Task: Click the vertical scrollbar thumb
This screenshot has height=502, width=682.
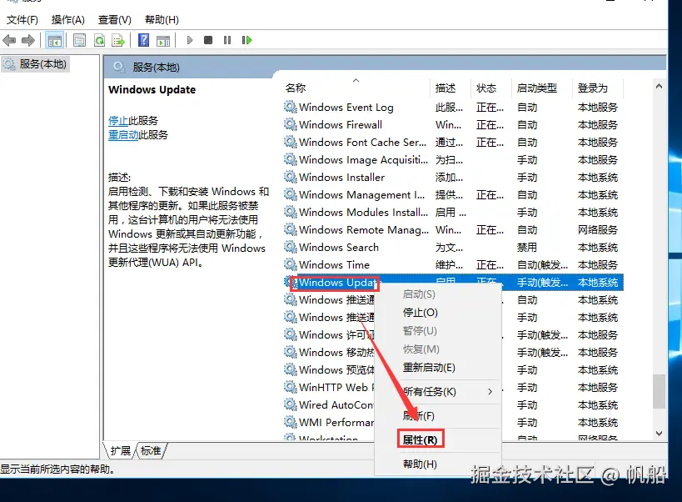Action: tap(659, 391)
